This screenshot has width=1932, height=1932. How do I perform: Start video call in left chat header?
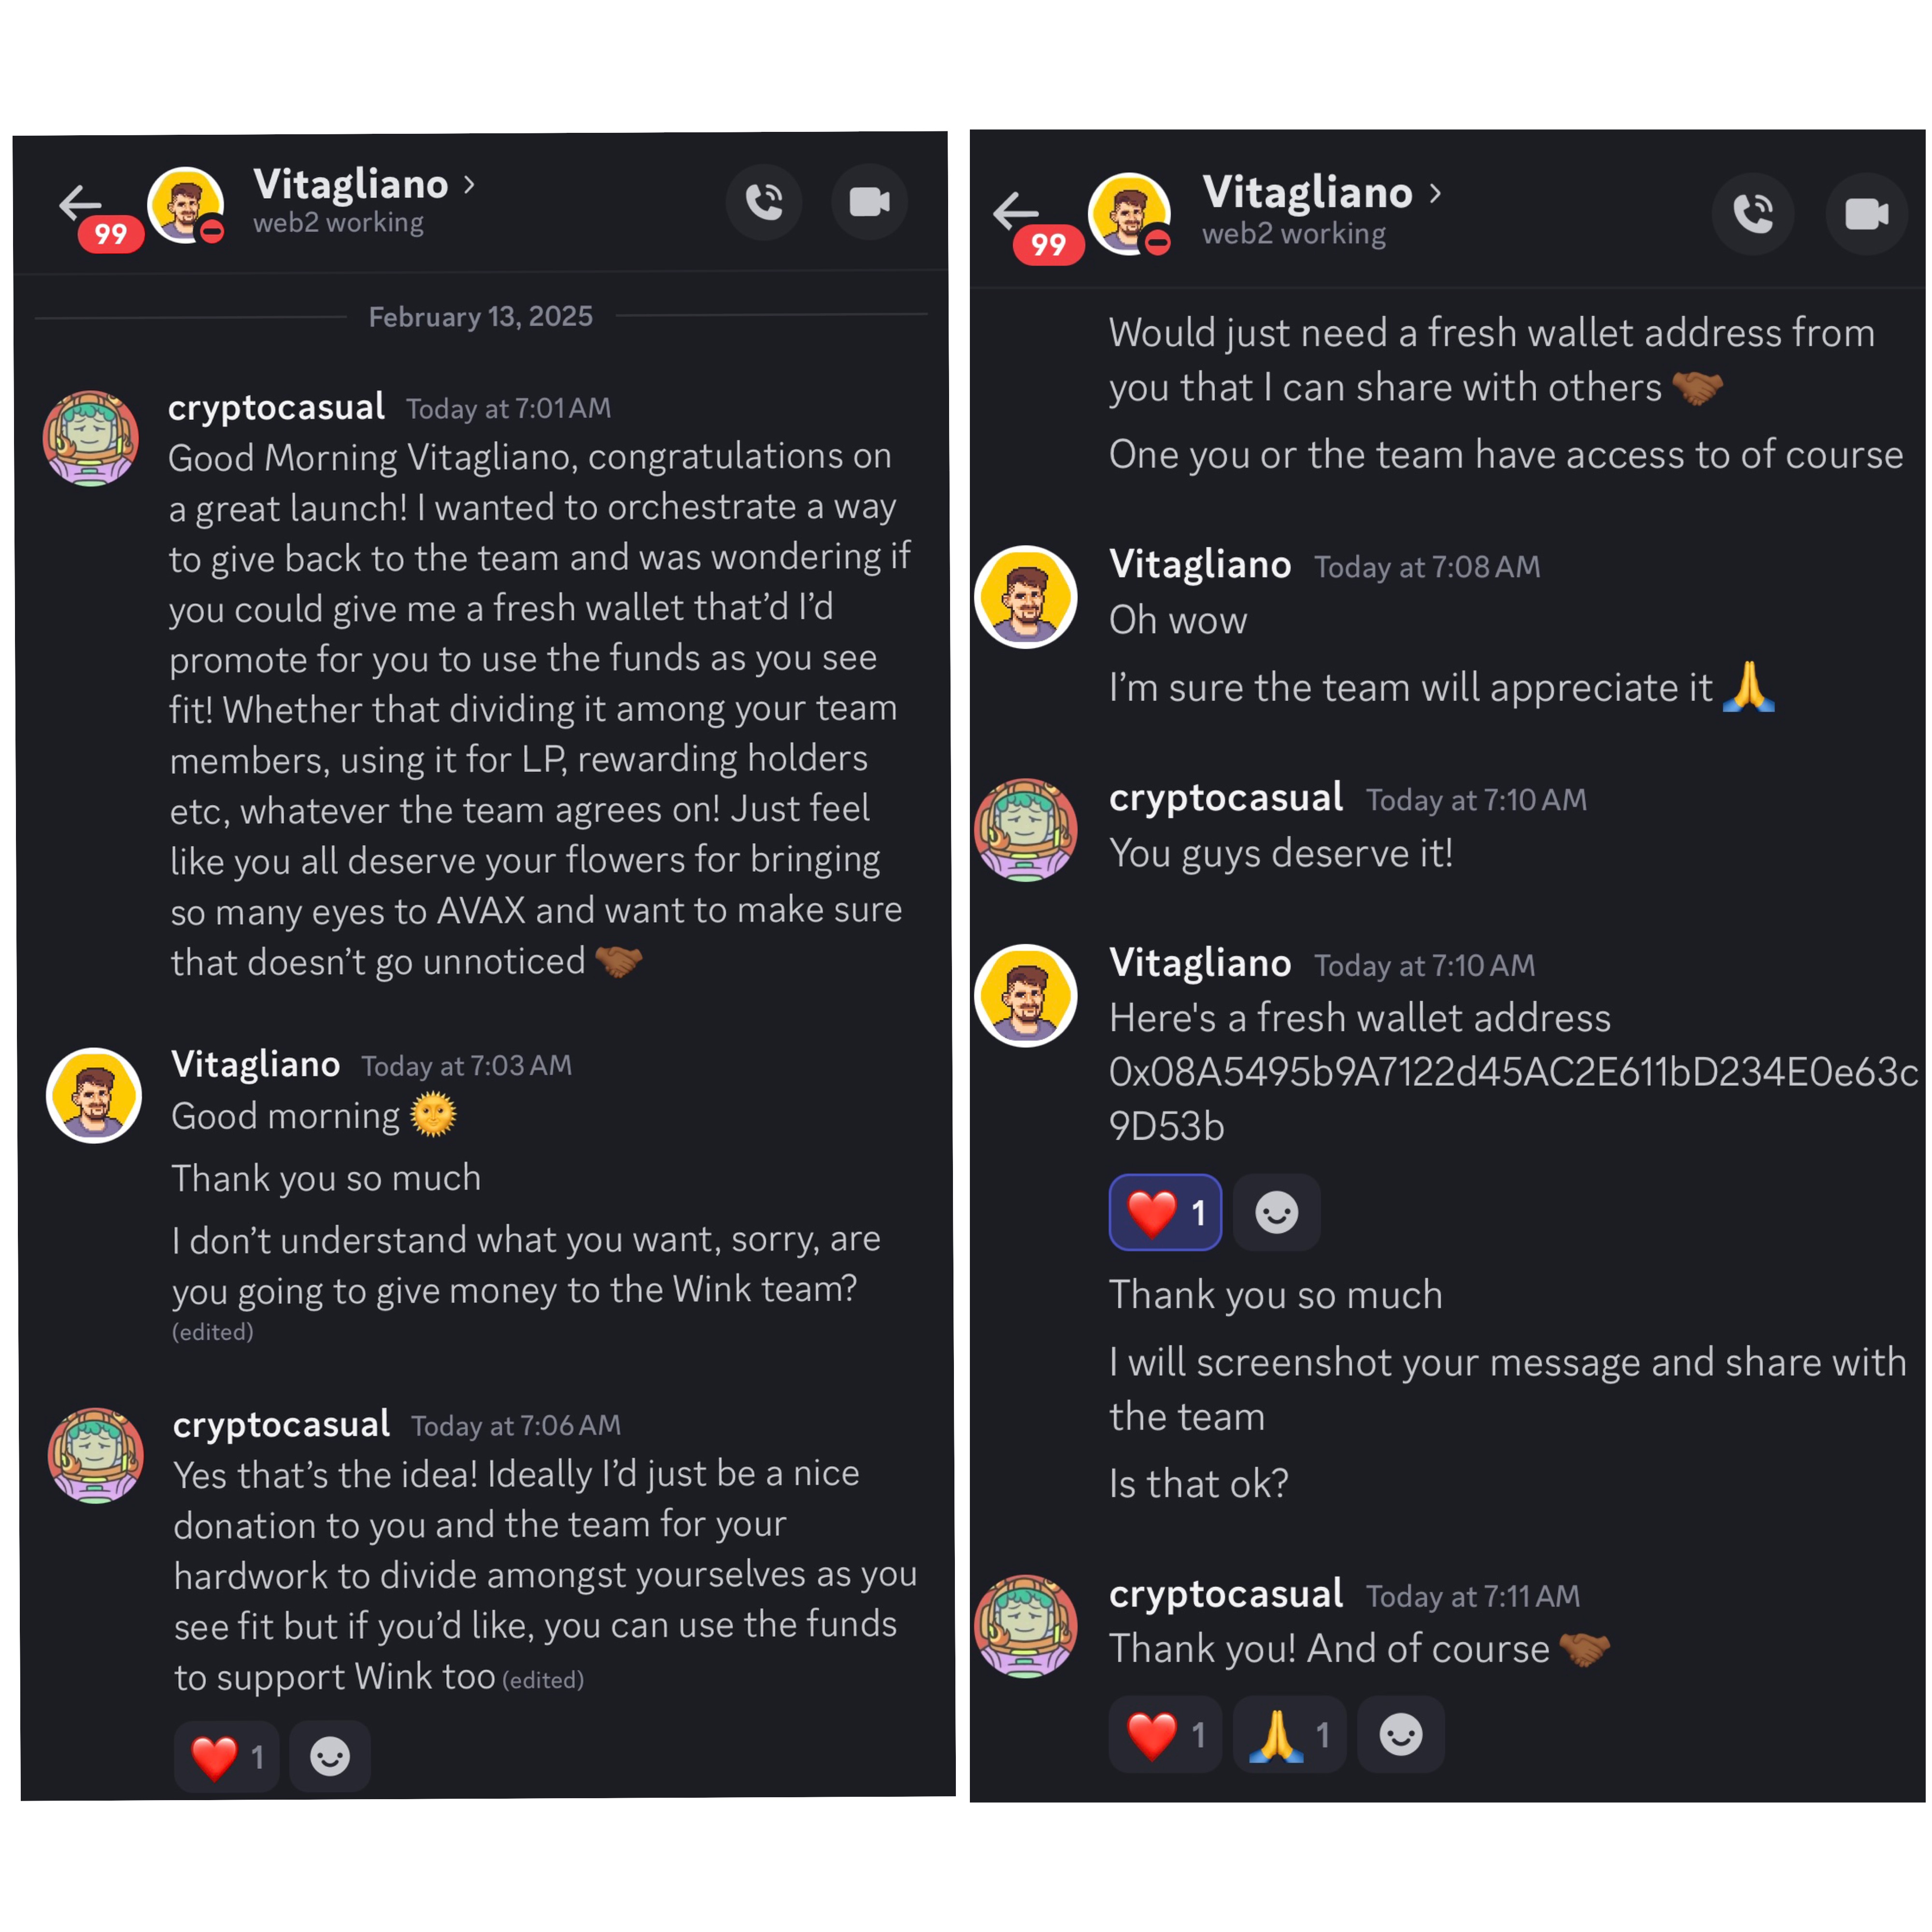[869, 203]
